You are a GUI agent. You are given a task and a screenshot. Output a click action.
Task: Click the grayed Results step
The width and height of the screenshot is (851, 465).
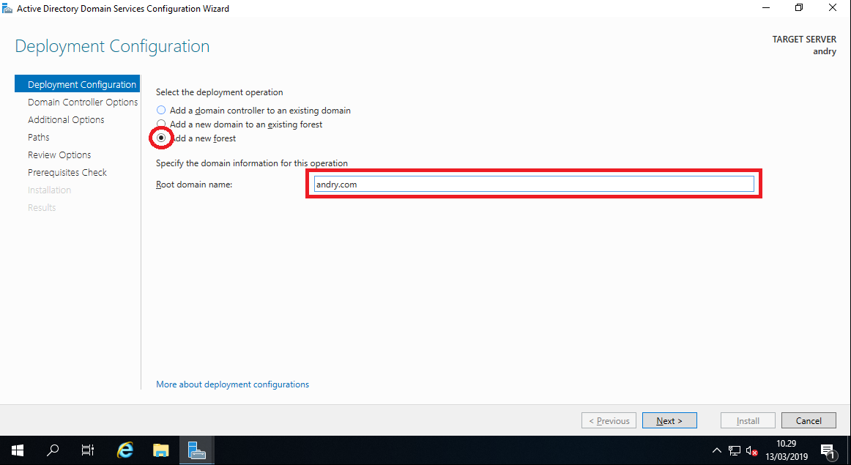(x=42, y=207)
